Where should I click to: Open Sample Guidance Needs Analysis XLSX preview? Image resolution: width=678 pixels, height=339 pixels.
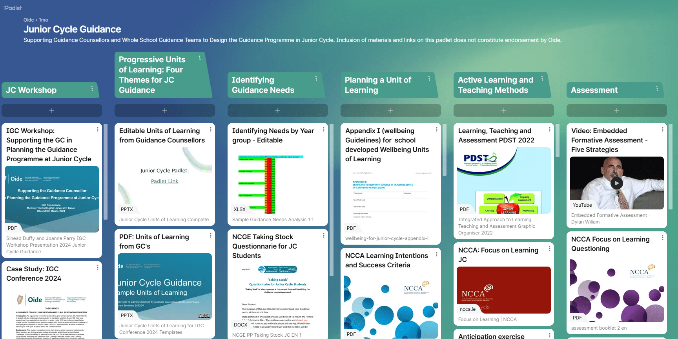click(x=278, y=180)
